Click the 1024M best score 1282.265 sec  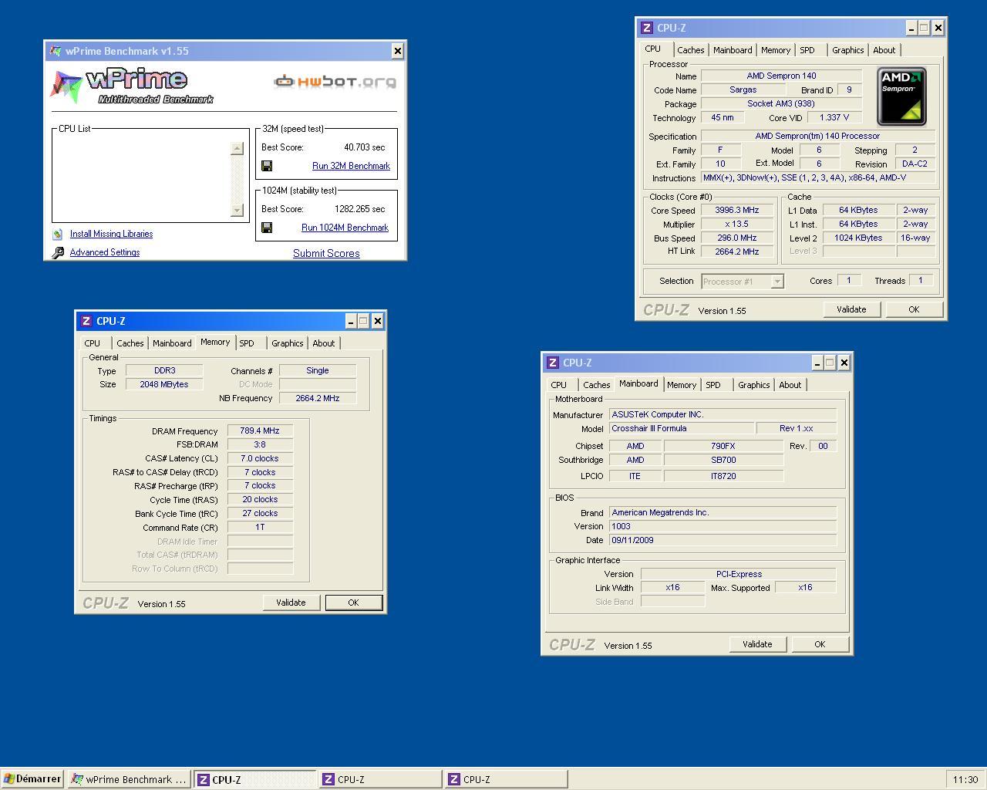point(359,208)
